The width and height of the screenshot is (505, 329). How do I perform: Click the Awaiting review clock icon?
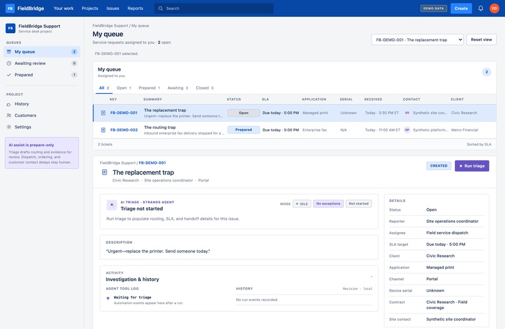pyautogui.click(x=9, y=63)
